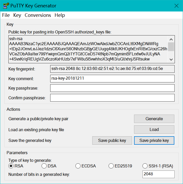Screen dimensions: 183x184
Task: Click the 'ssh-rsa' first line of public key
Action: click(16, 39)
